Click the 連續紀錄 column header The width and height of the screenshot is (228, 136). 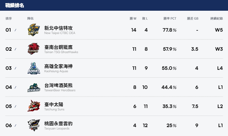click(216, 18)
